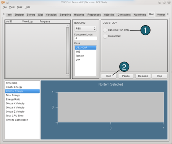Select EVA in the Case list
This screenshot has width=172, height=144.
click(86, 60)
